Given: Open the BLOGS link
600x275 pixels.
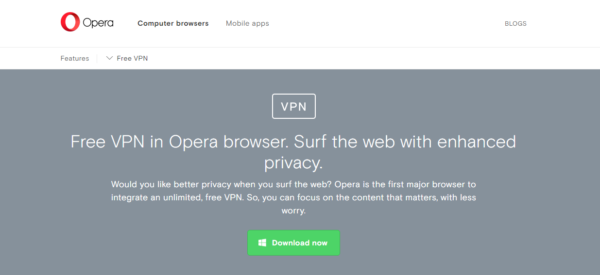Looking at the screenshot, I should [515, 23].
